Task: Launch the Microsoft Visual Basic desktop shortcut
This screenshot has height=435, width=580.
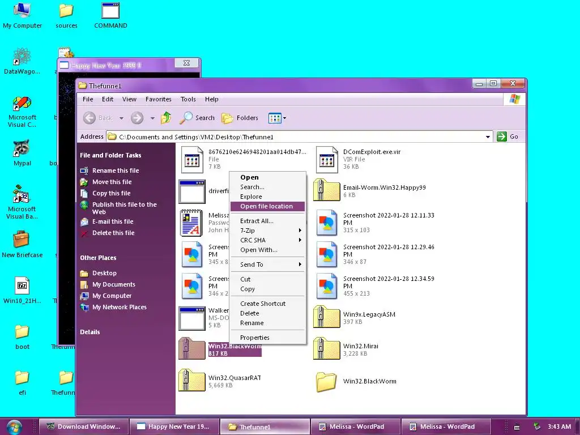Action: pos(22,203)
